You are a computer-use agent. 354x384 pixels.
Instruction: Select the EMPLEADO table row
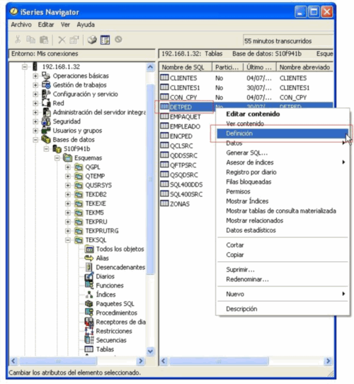[x=185, y=126]
